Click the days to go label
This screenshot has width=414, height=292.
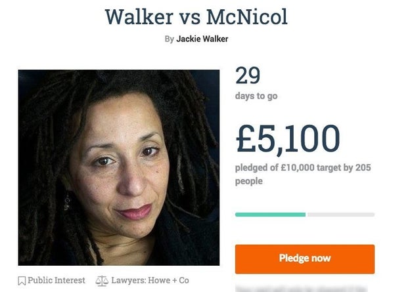[x=256, y=96]
